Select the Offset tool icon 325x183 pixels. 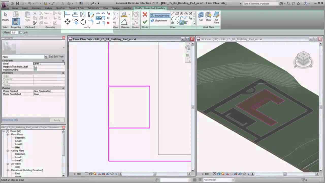coord(75,15)
